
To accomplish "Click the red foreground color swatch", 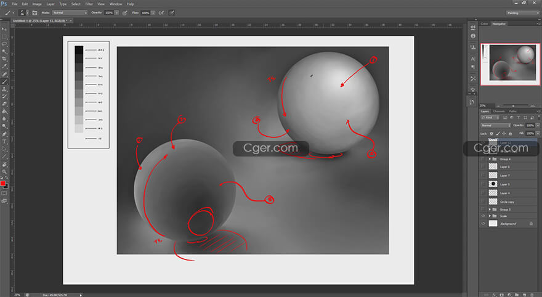I will tap(2, 183).
